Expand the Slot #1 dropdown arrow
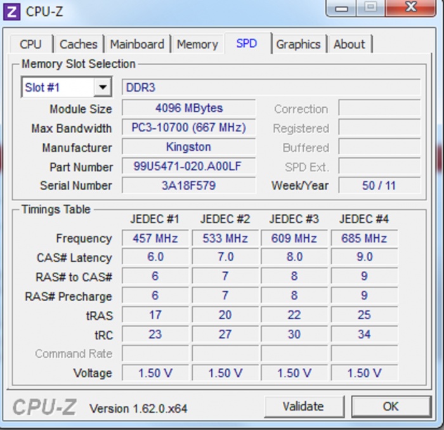 103,87
